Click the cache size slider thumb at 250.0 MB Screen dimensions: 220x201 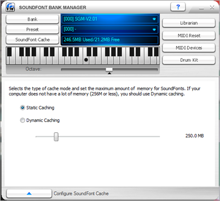pos(56,137)
